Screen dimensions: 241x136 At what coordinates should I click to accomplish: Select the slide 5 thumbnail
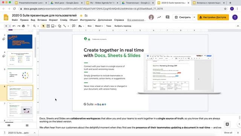point(20,76)
